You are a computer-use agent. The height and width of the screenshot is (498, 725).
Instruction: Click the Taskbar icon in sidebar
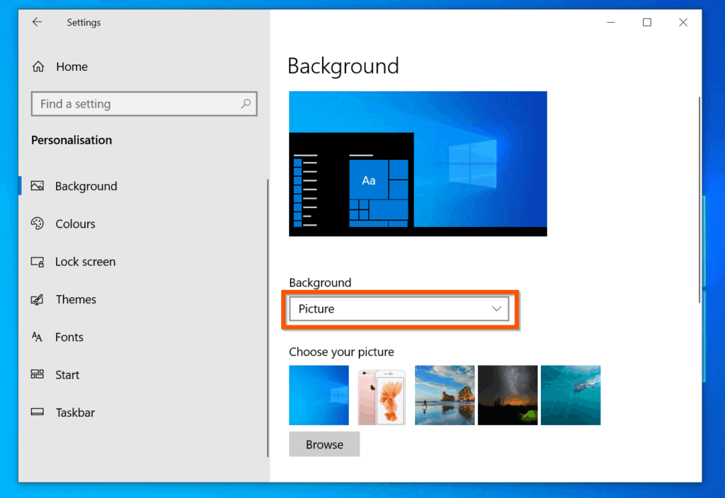pyautogui.click(x=38, y=412)
